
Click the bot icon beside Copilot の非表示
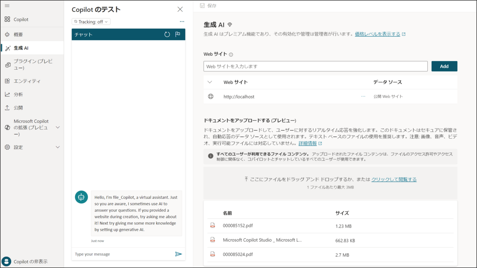tap(6, 261)
